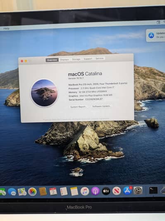Click the Software Update button
Viewport: 165px width, 221px height.
102,106
